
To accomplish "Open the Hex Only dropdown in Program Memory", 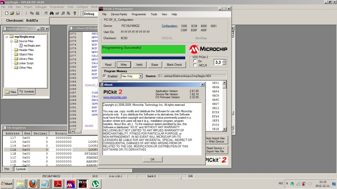I will pos(141,76).
